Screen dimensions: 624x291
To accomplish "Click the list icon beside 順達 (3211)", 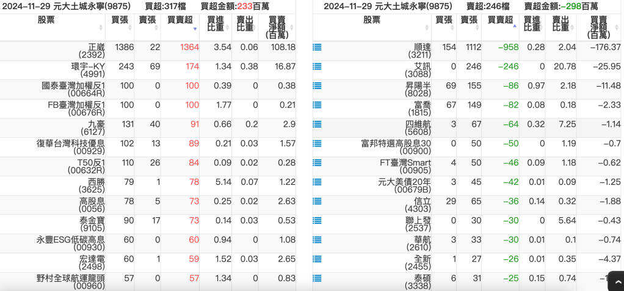I will tap(317, 47).
